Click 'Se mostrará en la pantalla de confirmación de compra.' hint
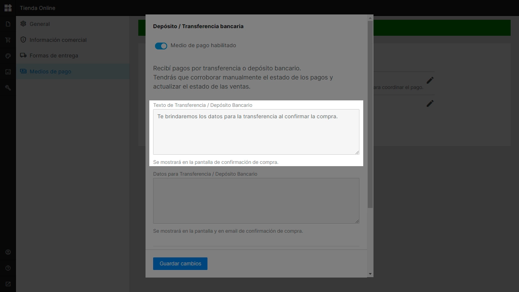This screenshot has height=292, width=519. pyautogui.click(x=216, y=162)
